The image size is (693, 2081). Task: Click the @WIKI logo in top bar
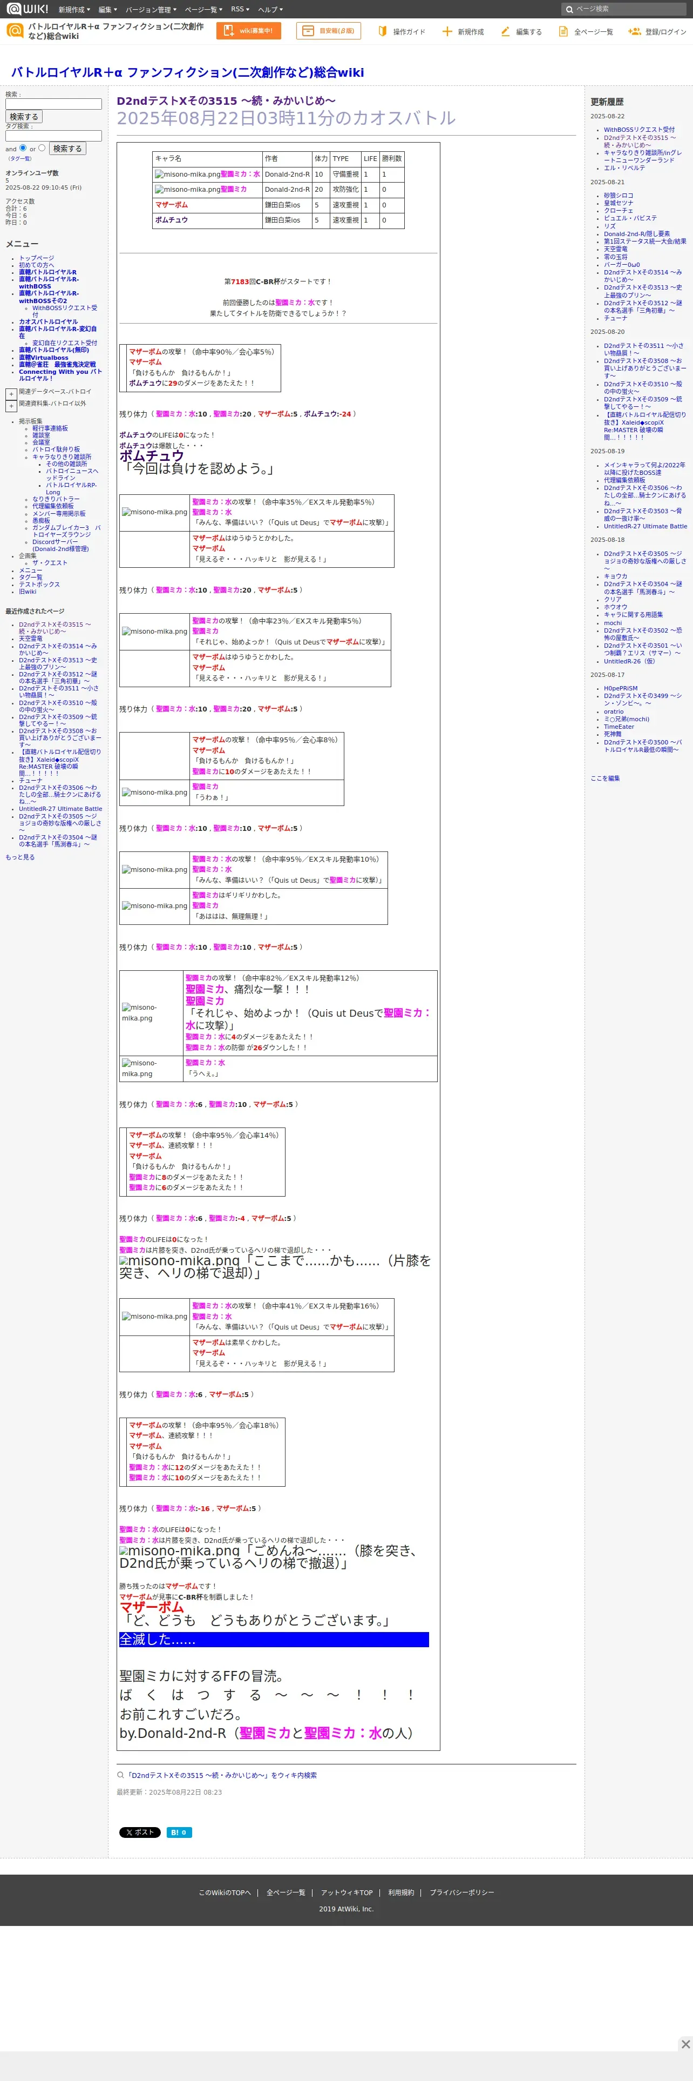[28, 9]
